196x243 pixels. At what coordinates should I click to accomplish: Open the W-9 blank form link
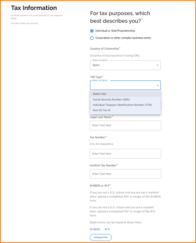pos(107,229)
